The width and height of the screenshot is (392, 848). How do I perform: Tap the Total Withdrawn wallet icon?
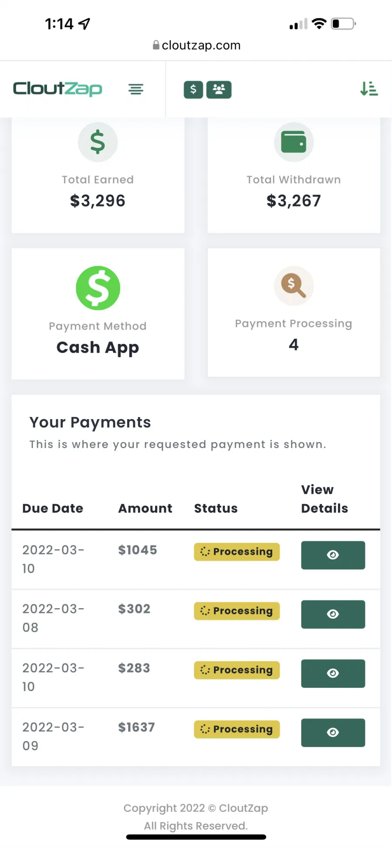click(294, 142)
